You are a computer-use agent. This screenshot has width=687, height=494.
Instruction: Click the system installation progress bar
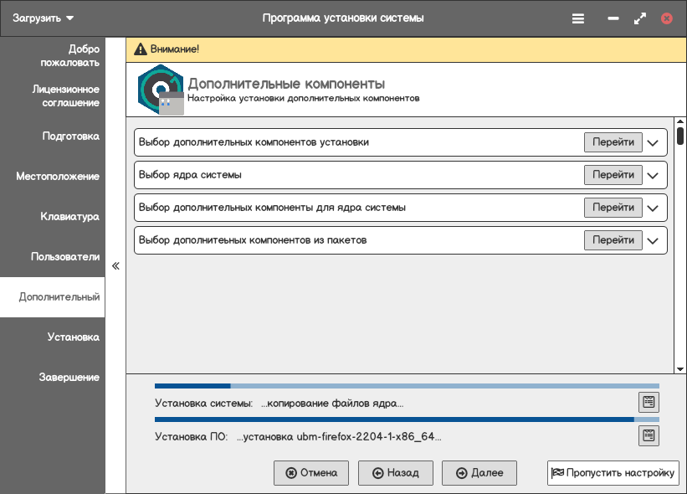click(407, 386)
